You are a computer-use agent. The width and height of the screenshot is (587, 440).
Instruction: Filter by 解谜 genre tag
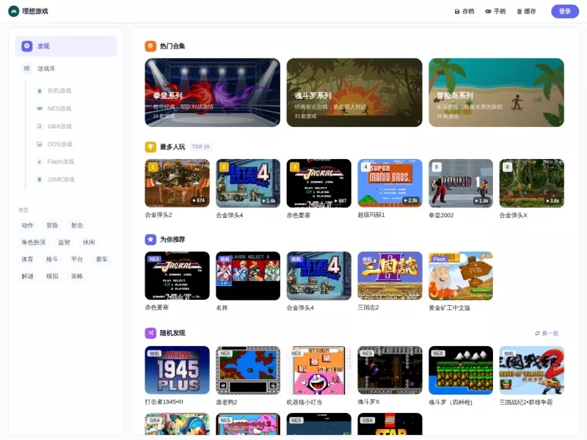27,276
